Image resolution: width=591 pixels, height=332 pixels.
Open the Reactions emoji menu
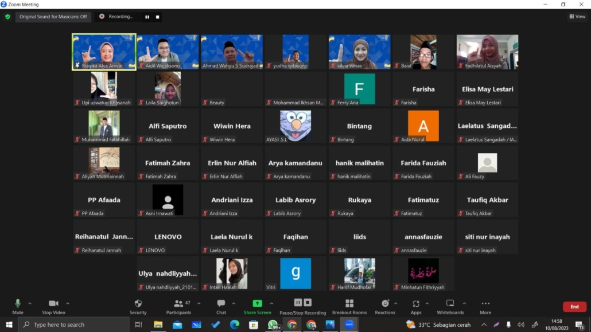point(385,306)
